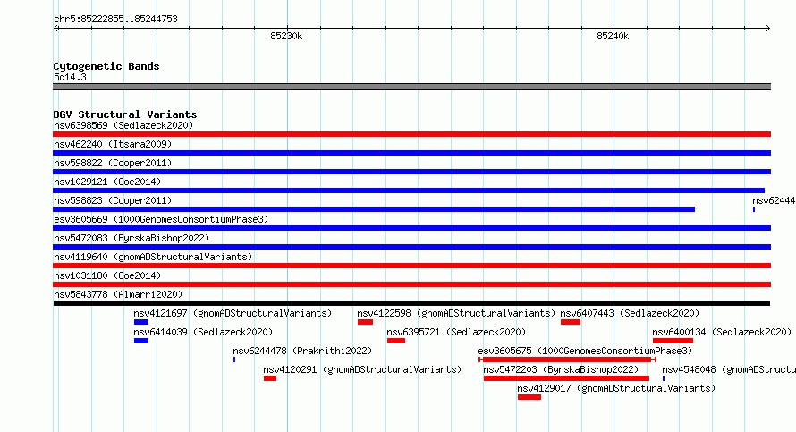Click the nsv5843778 (Almarri2020) label
Screen dimensions: 796x432
coord(118,294)
